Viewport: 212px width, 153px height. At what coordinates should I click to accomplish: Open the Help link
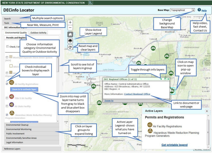click(x=204, y=11)
